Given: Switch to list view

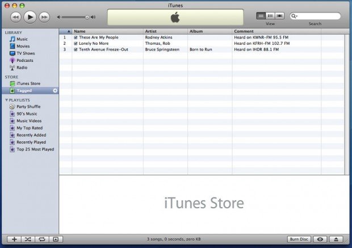Looking at the screenshot, I should [x=261, y=16].
